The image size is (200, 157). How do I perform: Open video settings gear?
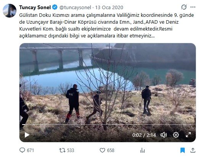coord(176,135)
